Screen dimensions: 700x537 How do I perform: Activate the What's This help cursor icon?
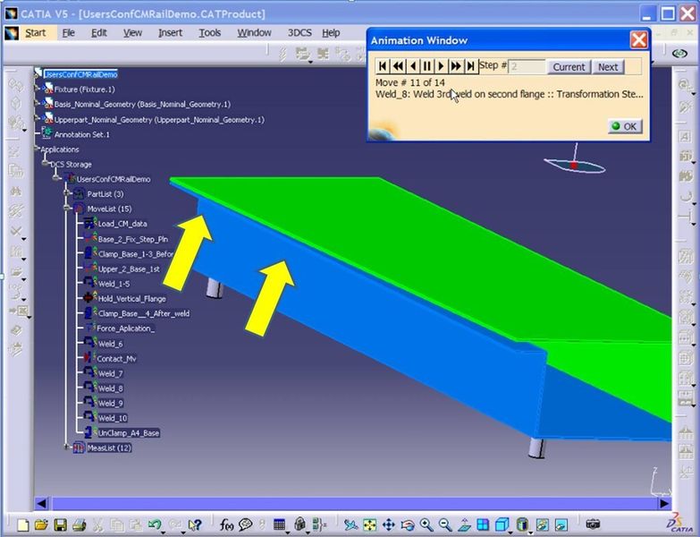[x=195, y=524]
